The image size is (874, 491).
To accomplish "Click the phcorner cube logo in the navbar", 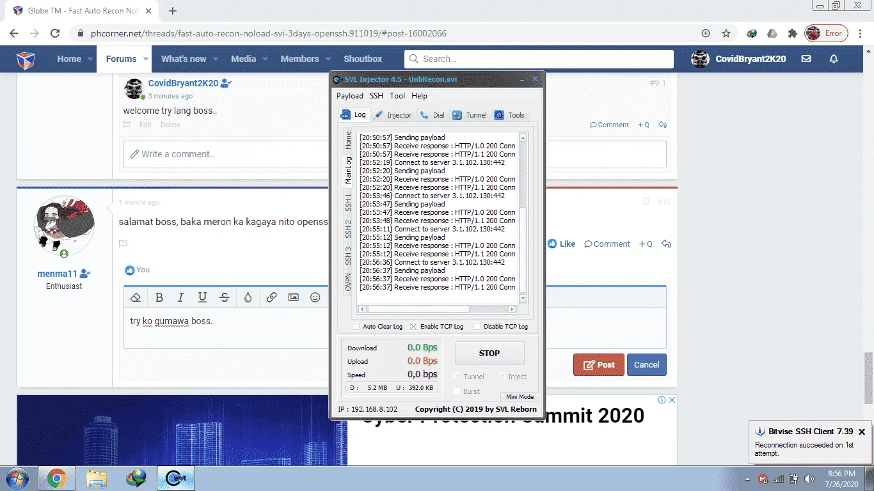I will click(26, 59).
